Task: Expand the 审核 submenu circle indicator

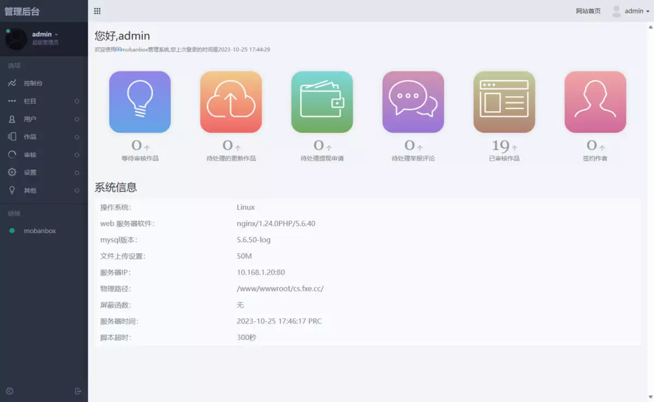Action: click(x=77, y=155)
